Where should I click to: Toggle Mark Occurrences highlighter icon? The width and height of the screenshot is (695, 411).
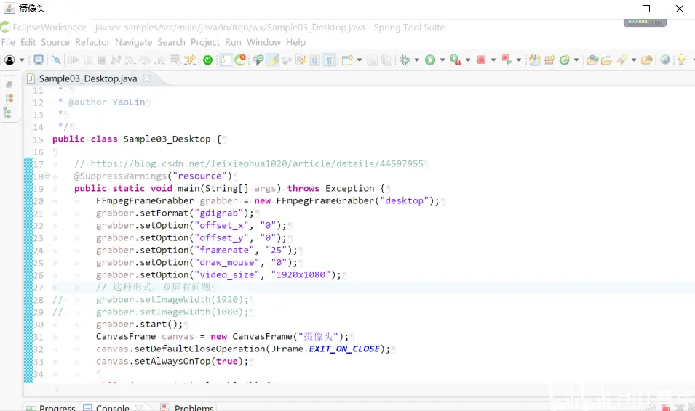pos(274,60)
